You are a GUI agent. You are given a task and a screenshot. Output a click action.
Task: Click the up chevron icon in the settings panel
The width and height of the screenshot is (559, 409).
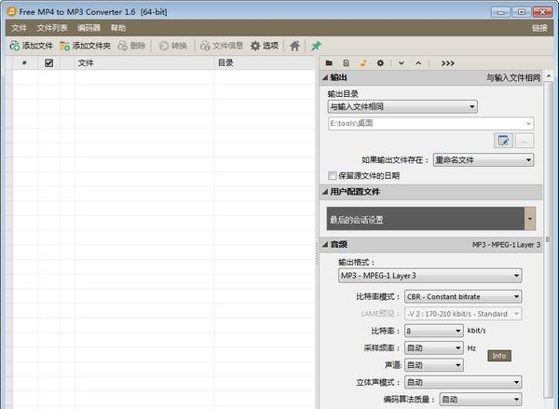click(x=418, y=63)
